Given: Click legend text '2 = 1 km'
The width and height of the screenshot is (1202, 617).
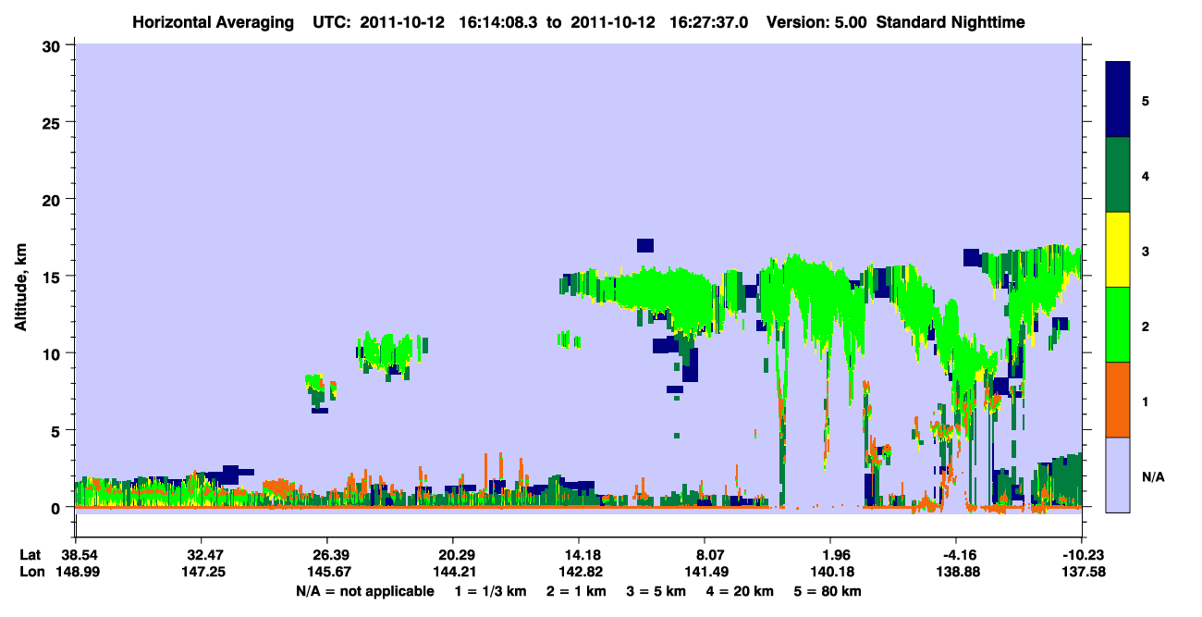Looking at the screenshot, I should coord(579,591).
